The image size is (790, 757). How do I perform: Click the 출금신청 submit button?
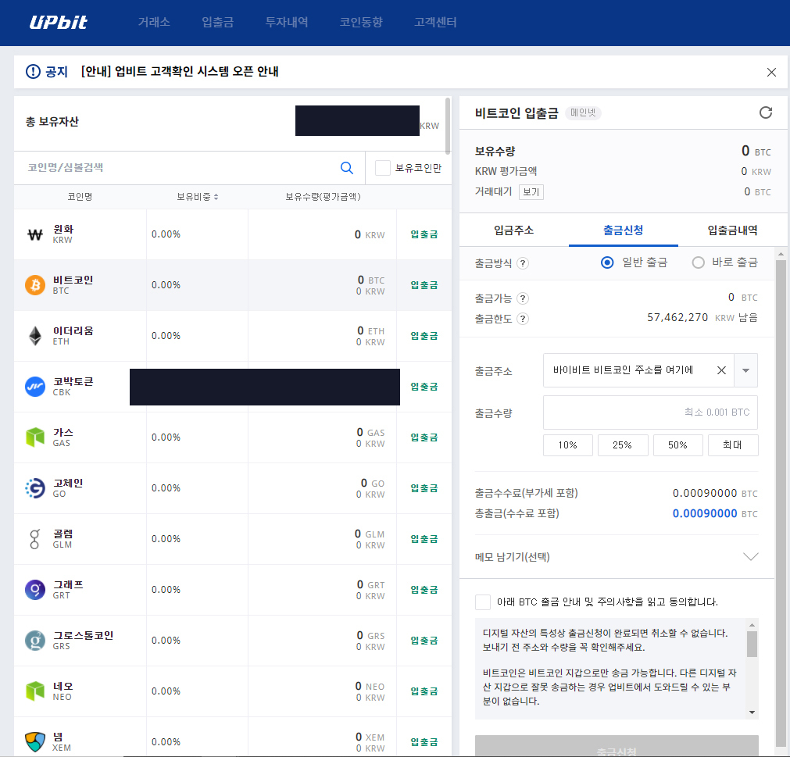pyautogui.click(x=617, y=746)
